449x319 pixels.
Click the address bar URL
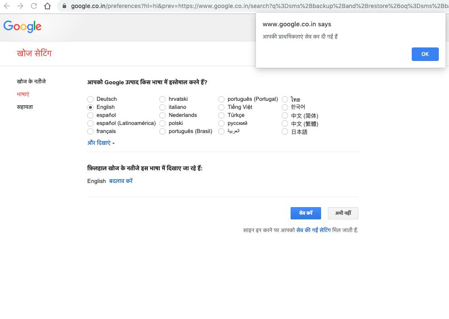[x=259, y=6]
